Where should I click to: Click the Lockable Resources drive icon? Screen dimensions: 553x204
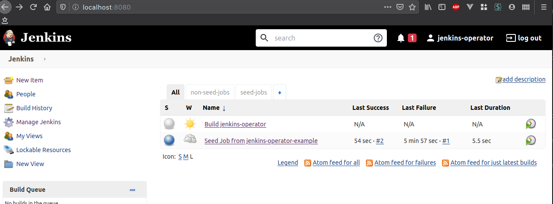pos(9,150)
